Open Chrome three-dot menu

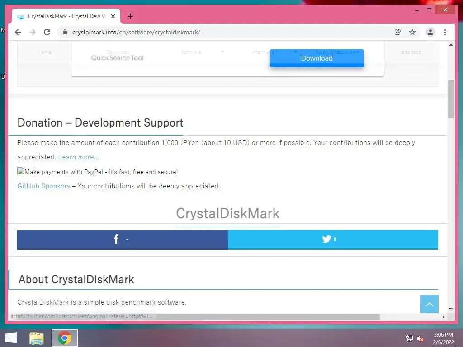[445, 32]
